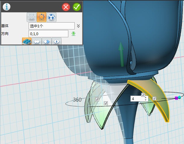Click the info icon in the dialog header
The image size is (184, 144).
6,7
